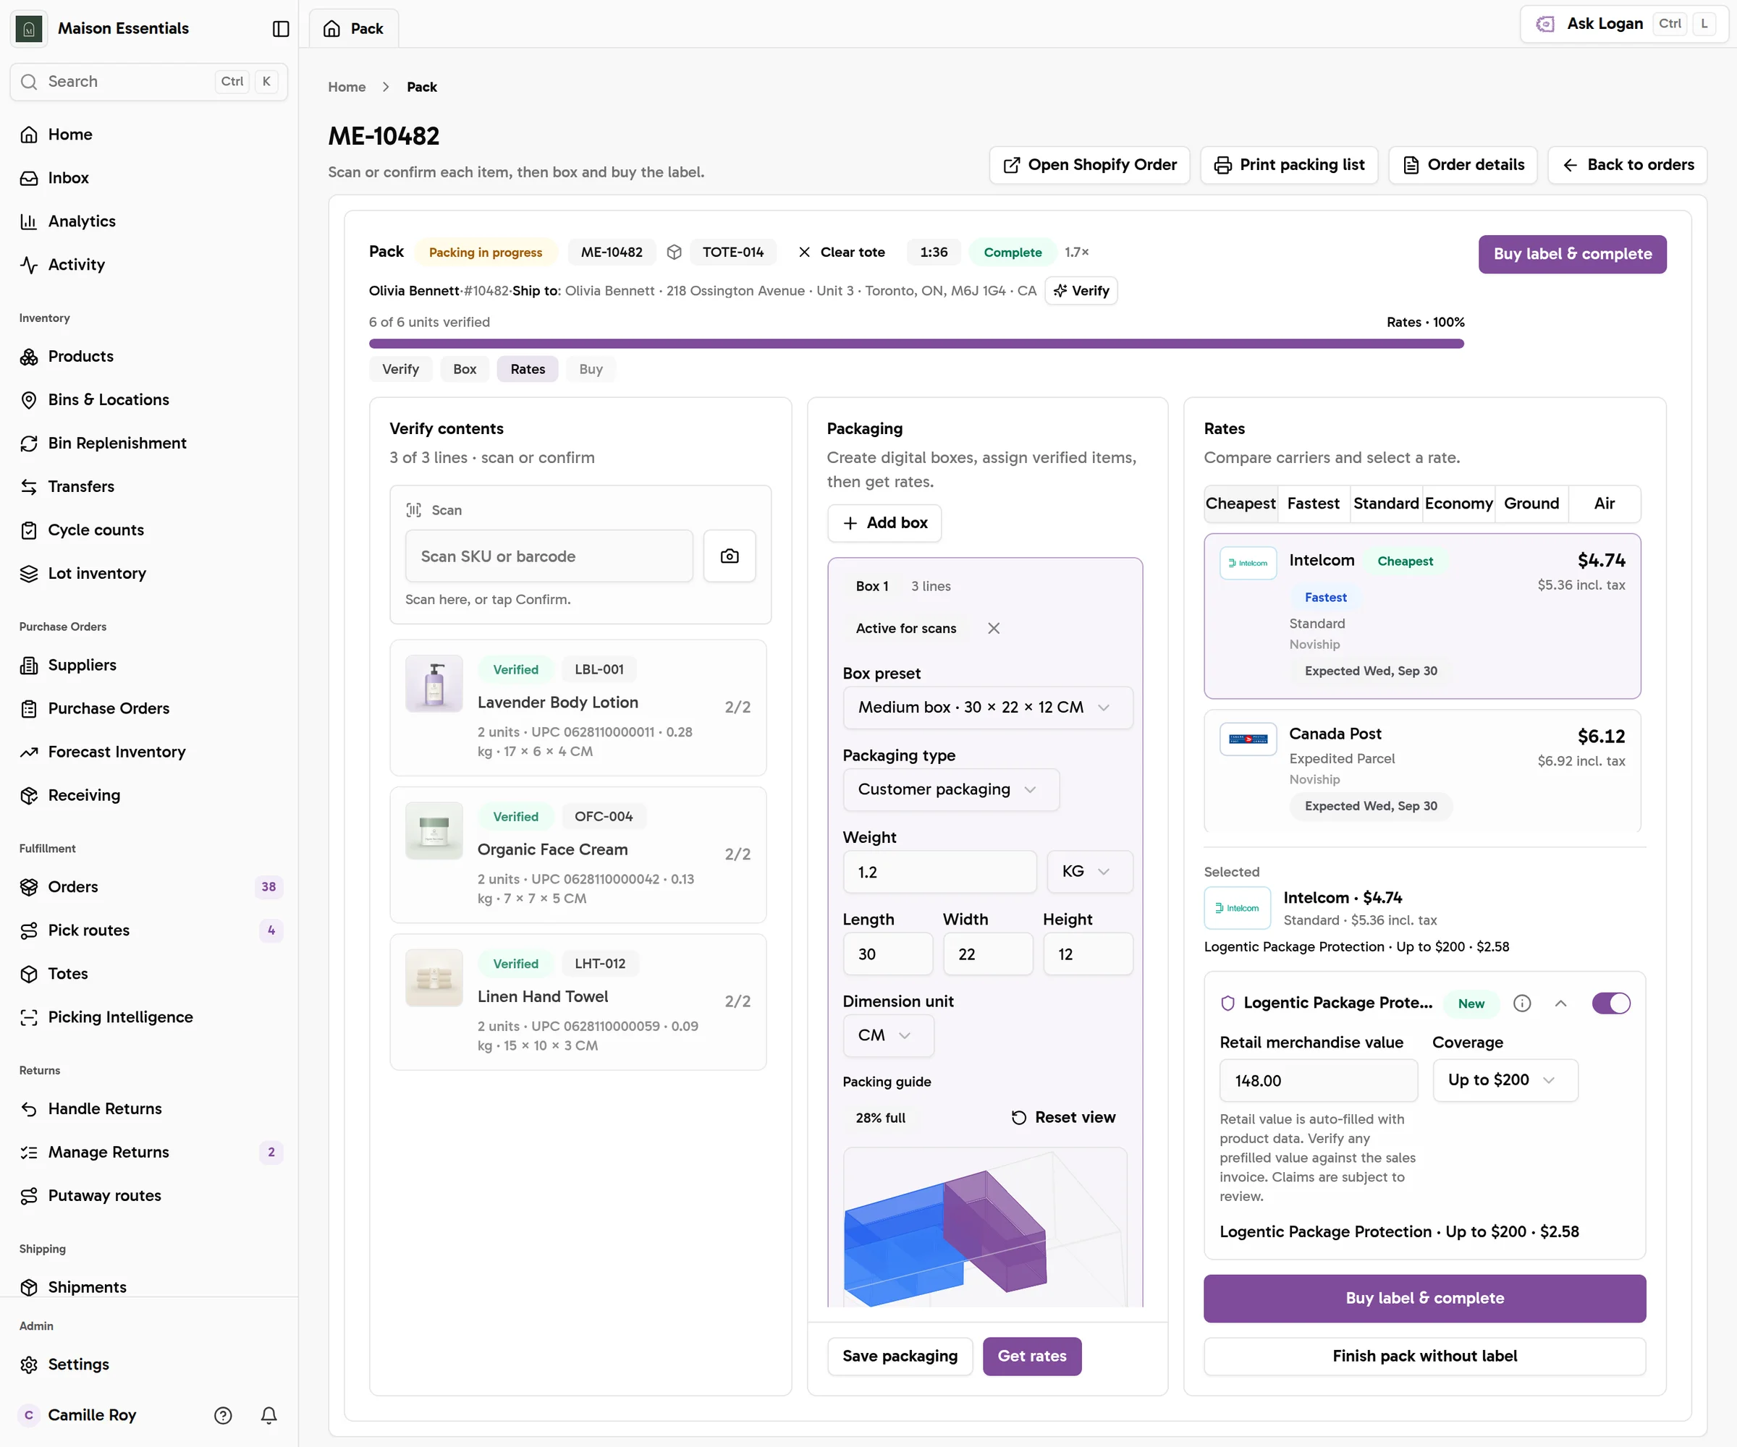
Task: Open Totes page
Action: (x=149, y=973)
